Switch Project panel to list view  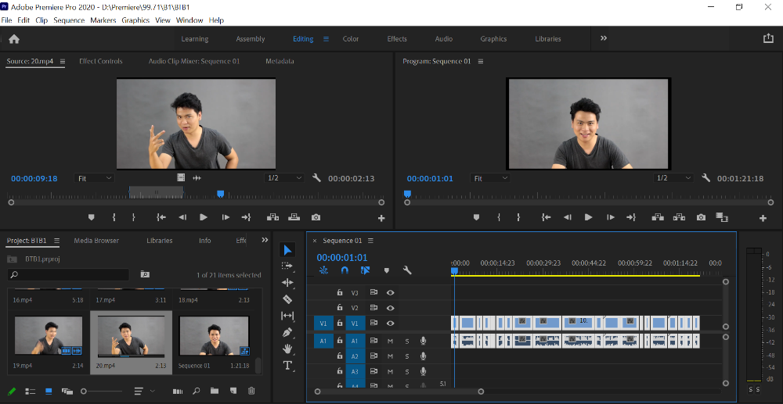pos(31,391)
